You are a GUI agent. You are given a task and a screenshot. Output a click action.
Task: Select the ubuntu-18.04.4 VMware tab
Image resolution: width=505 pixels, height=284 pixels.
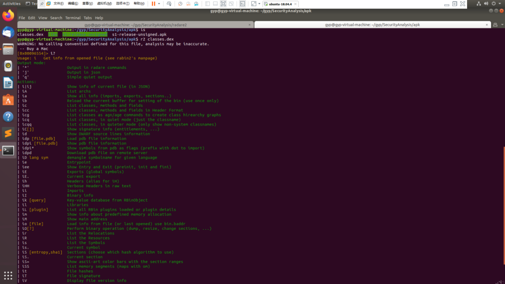pyautogui.click(x=280, y=4)
